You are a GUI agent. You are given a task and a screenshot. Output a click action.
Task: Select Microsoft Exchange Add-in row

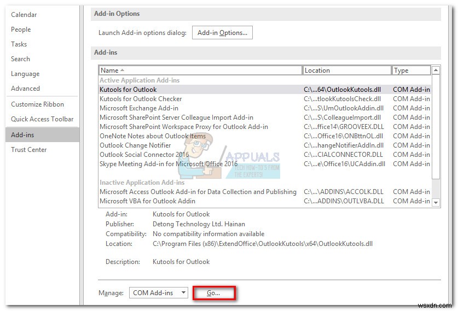265,108
